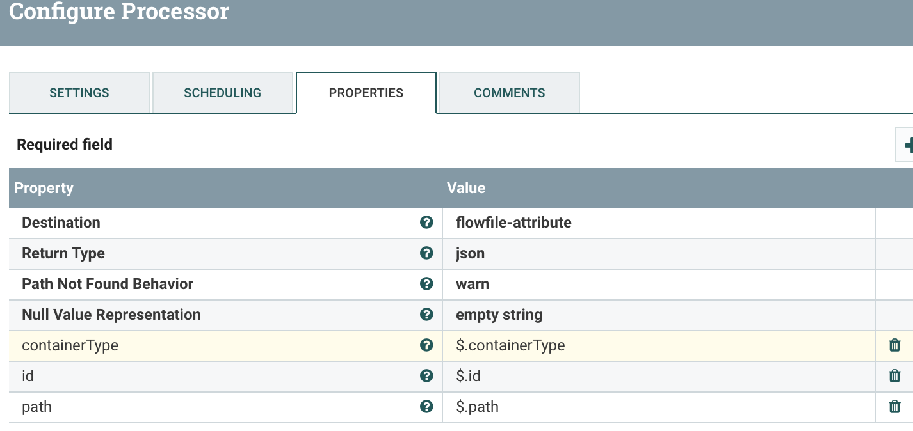Switch to the Scheduling tab

coord(222,93)
